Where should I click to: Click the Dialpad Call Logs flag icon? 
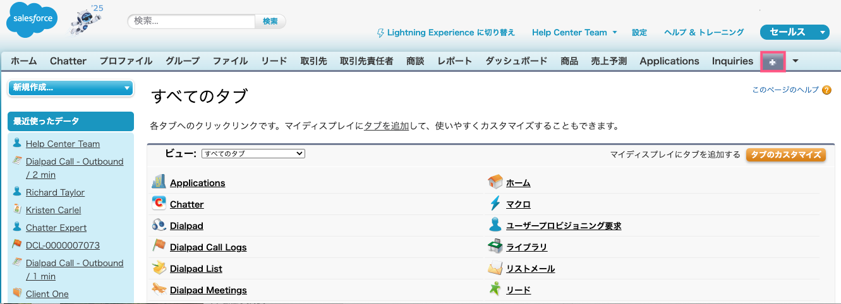point(159,247)
